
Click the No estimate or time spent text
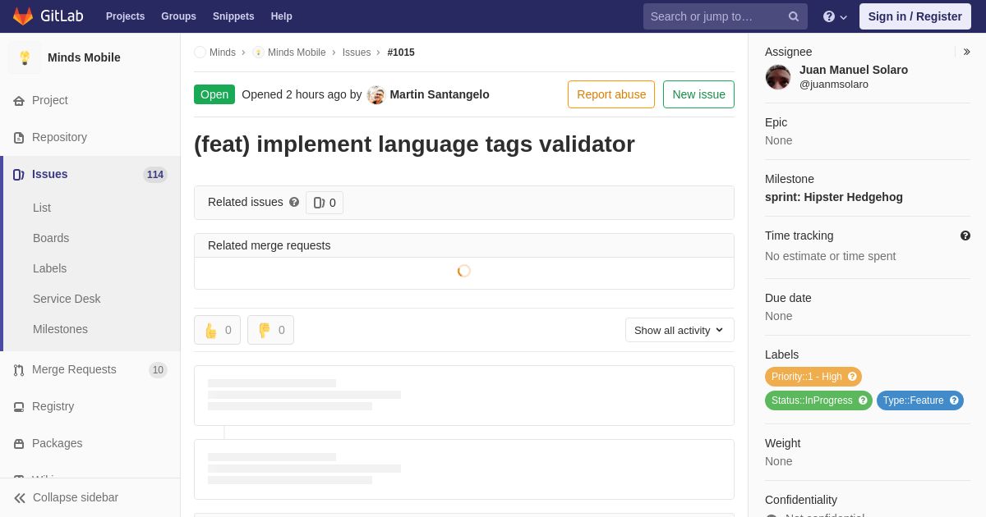click(830, 256)
